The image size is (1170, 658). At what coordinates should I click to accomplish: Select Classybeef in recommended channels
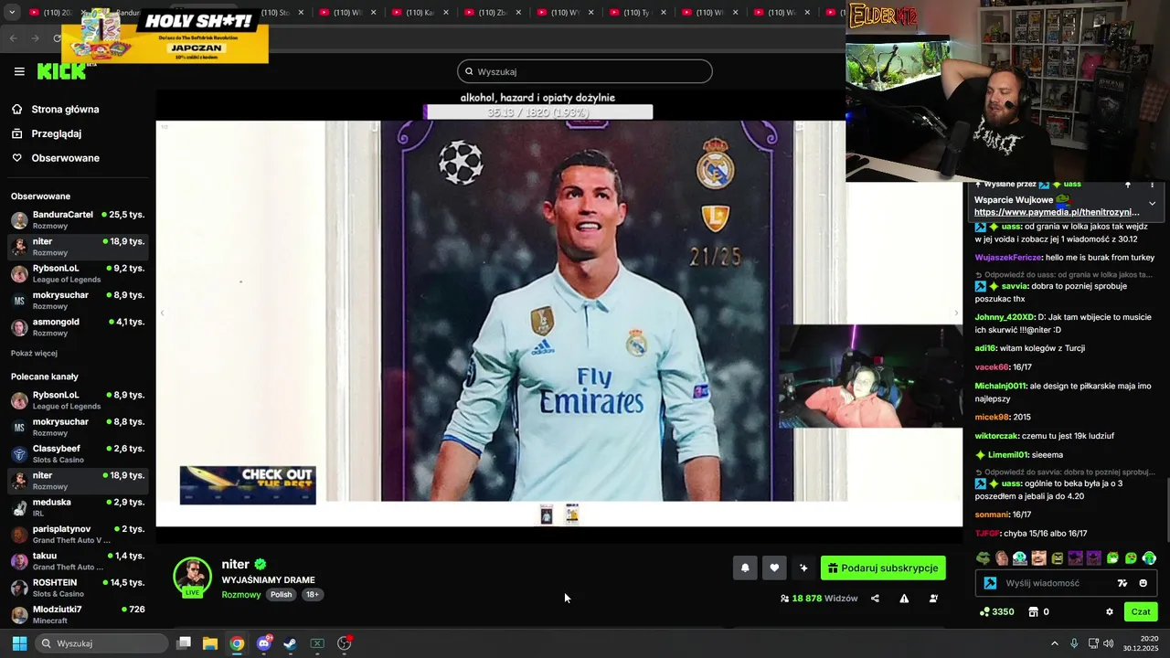click(x=78, y=454)
